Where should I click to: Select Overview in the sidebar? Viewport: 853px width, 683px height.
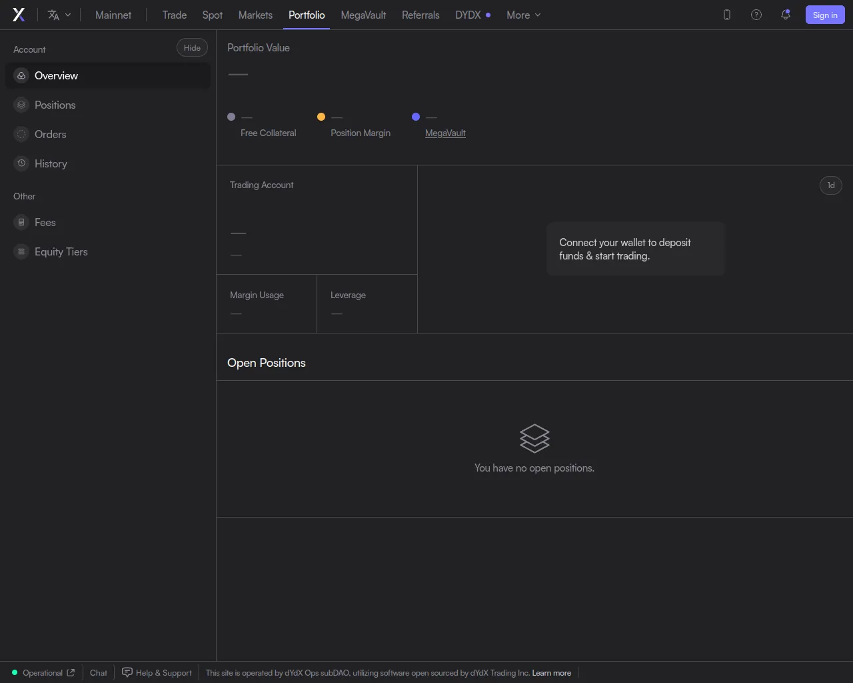108,75
